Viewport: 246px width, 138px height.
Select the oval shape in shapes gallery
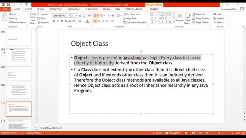(x=166, y=15)
